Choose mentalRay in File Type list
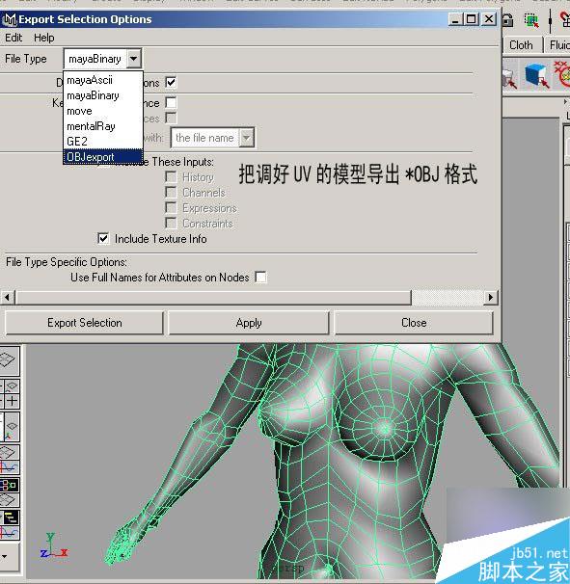Image resolution: width=570 pixels, height=584 pixels. click(103, 126)
